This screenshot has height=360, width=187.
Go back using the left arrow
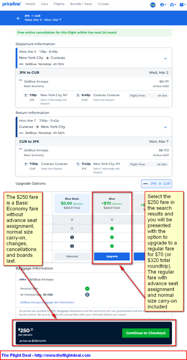click(x=18, y=18)
